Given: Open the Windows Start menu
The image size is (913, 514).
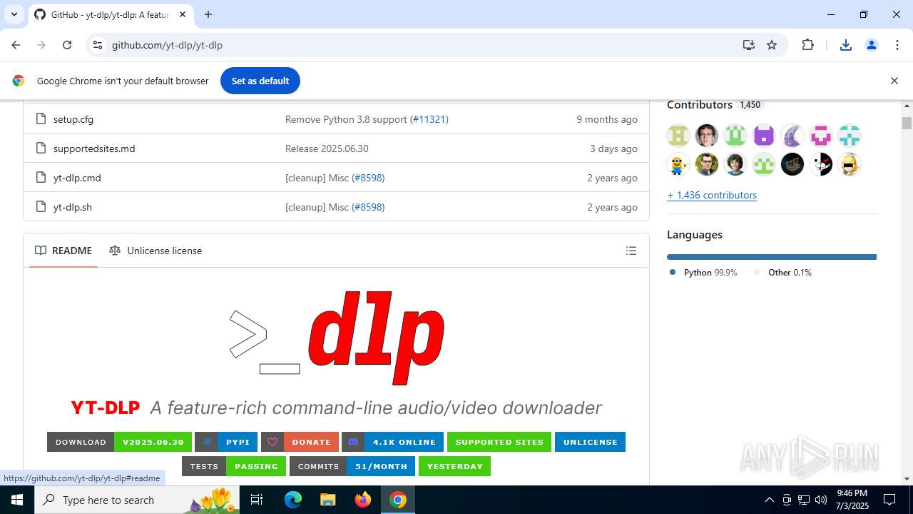Looking at the screenshot, I should coord(17,500).
